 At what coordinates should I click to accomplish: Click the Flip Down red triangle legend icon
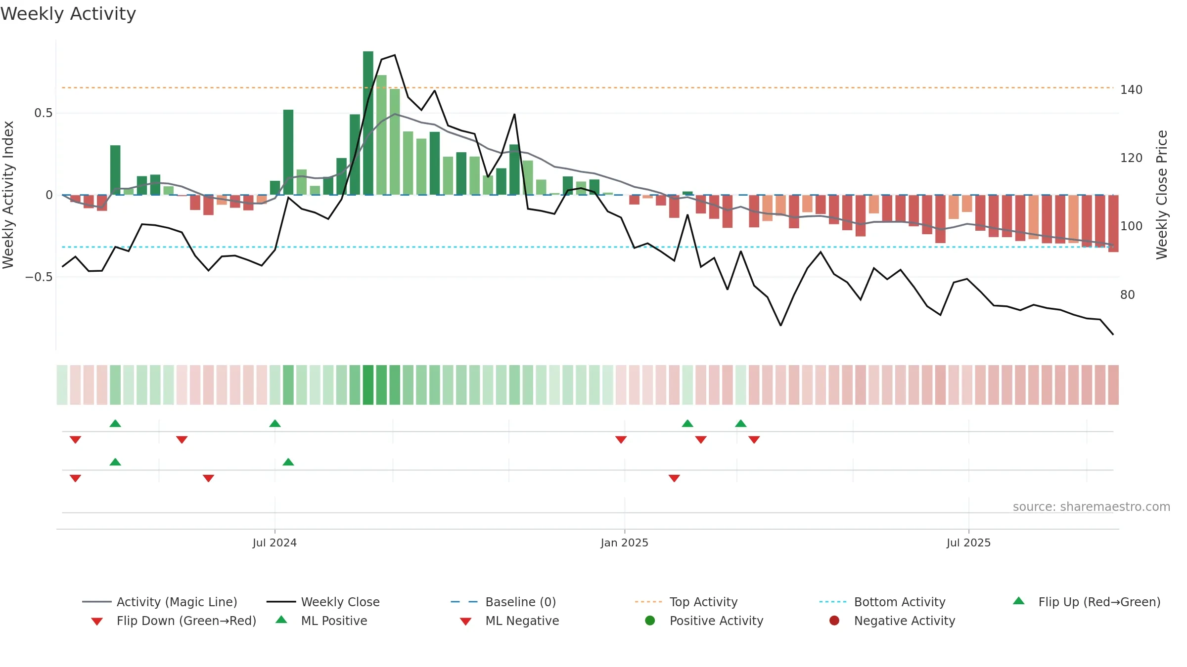(97, 622)
